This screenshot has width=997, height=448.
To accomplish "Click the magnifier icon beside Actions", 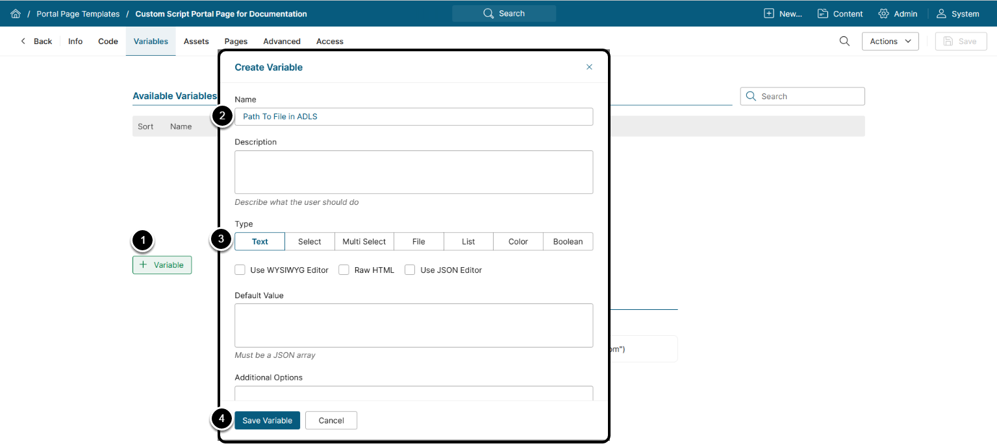I will coord(844,41).
